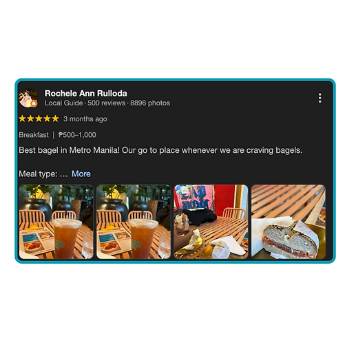The image size is (345, 345).
Task: Open reviewer name Rochele Ann Rulloda
Action: coord(86,94)
